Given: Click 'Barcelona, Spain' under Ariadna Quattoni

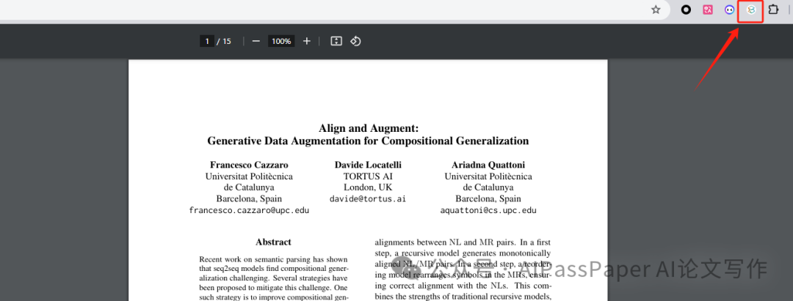Looking at the screenshot, I should 488,198.
